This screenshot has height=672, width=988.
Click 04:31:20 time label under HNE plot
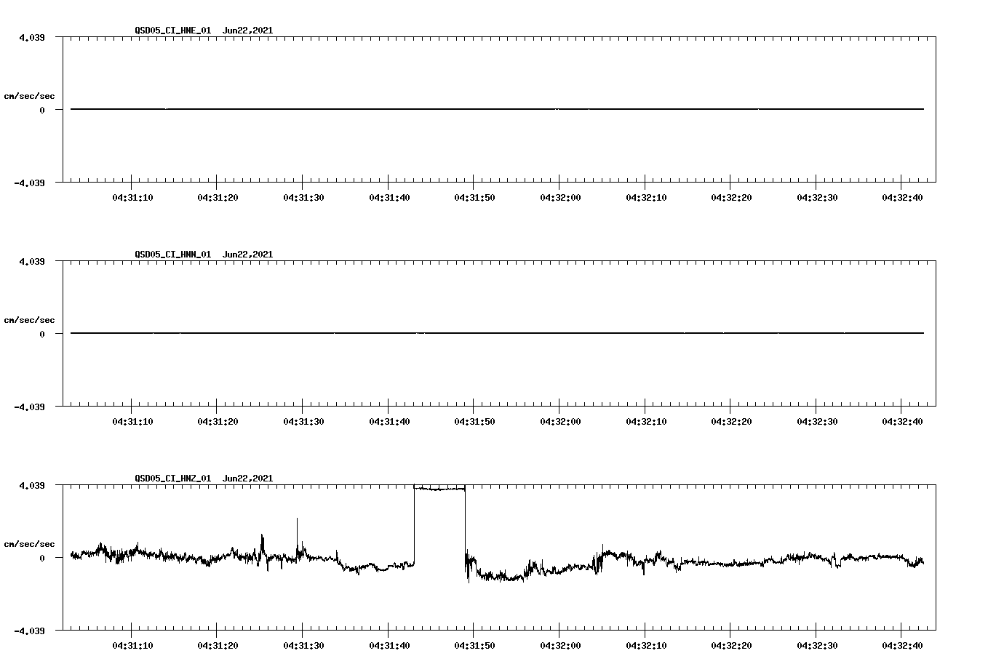pos(218,197)
